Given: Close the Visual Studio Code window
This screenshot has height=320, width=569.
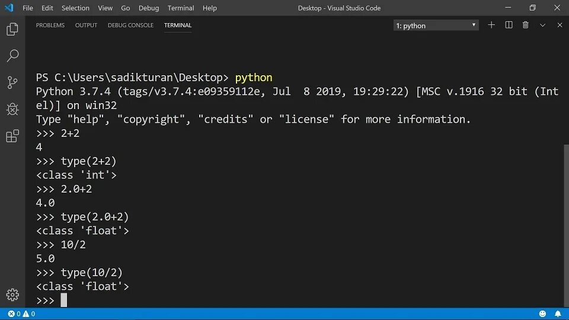Looking at the screenshot, I should (x=557, y=8).
